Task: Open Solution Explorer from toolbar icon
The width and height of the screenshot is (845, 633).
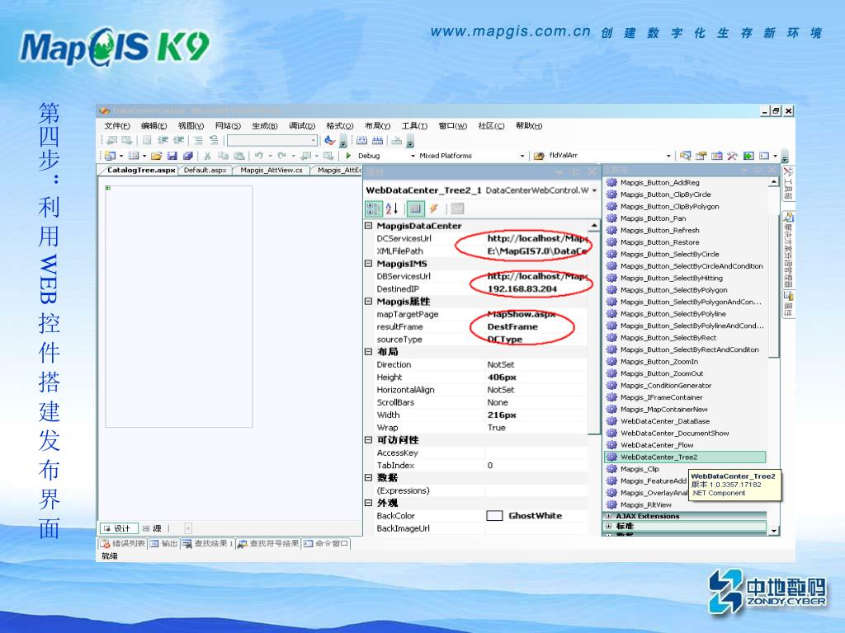Action: 685,156
